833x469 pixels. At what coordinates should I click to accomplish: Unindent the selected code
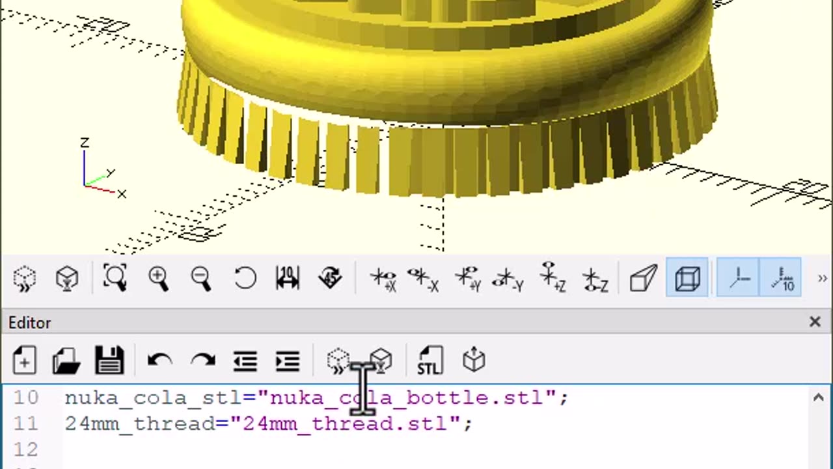tap(245, 360)
